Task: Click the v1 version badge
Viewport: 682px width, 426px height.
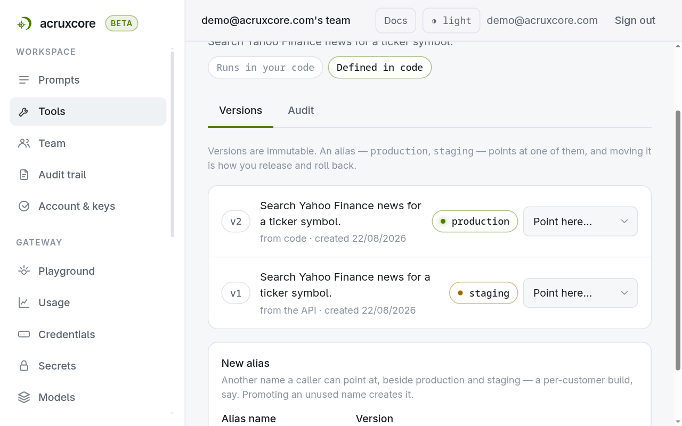Action: (236, 293)
